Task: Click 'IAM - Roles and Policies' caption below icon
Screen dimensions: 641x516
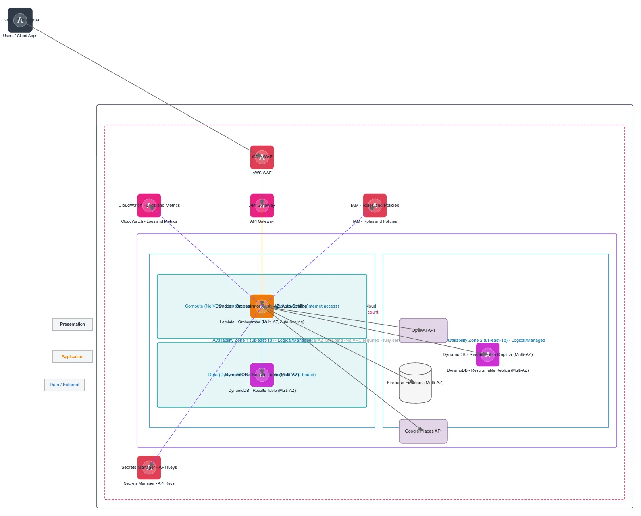Action: pos(375,221)
